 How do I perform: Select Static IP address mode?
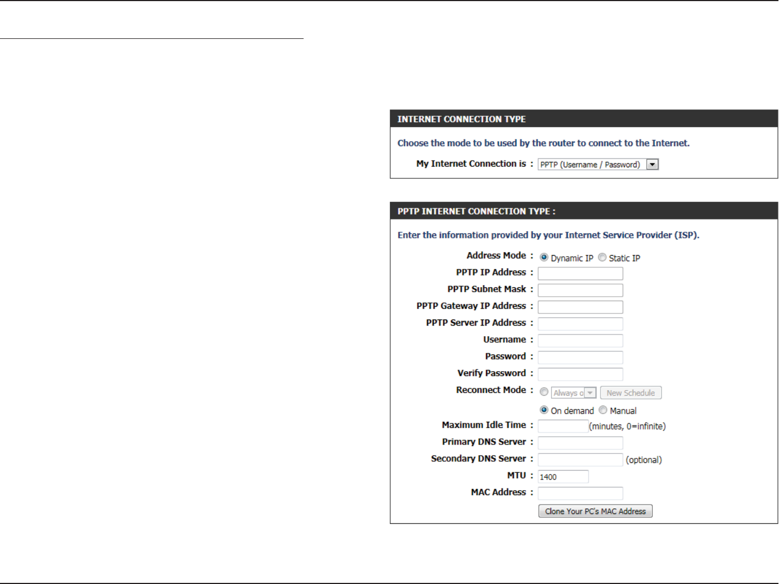point(602,257)
